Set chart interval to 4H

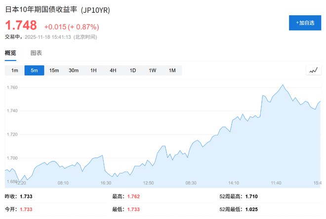point(113,70)
